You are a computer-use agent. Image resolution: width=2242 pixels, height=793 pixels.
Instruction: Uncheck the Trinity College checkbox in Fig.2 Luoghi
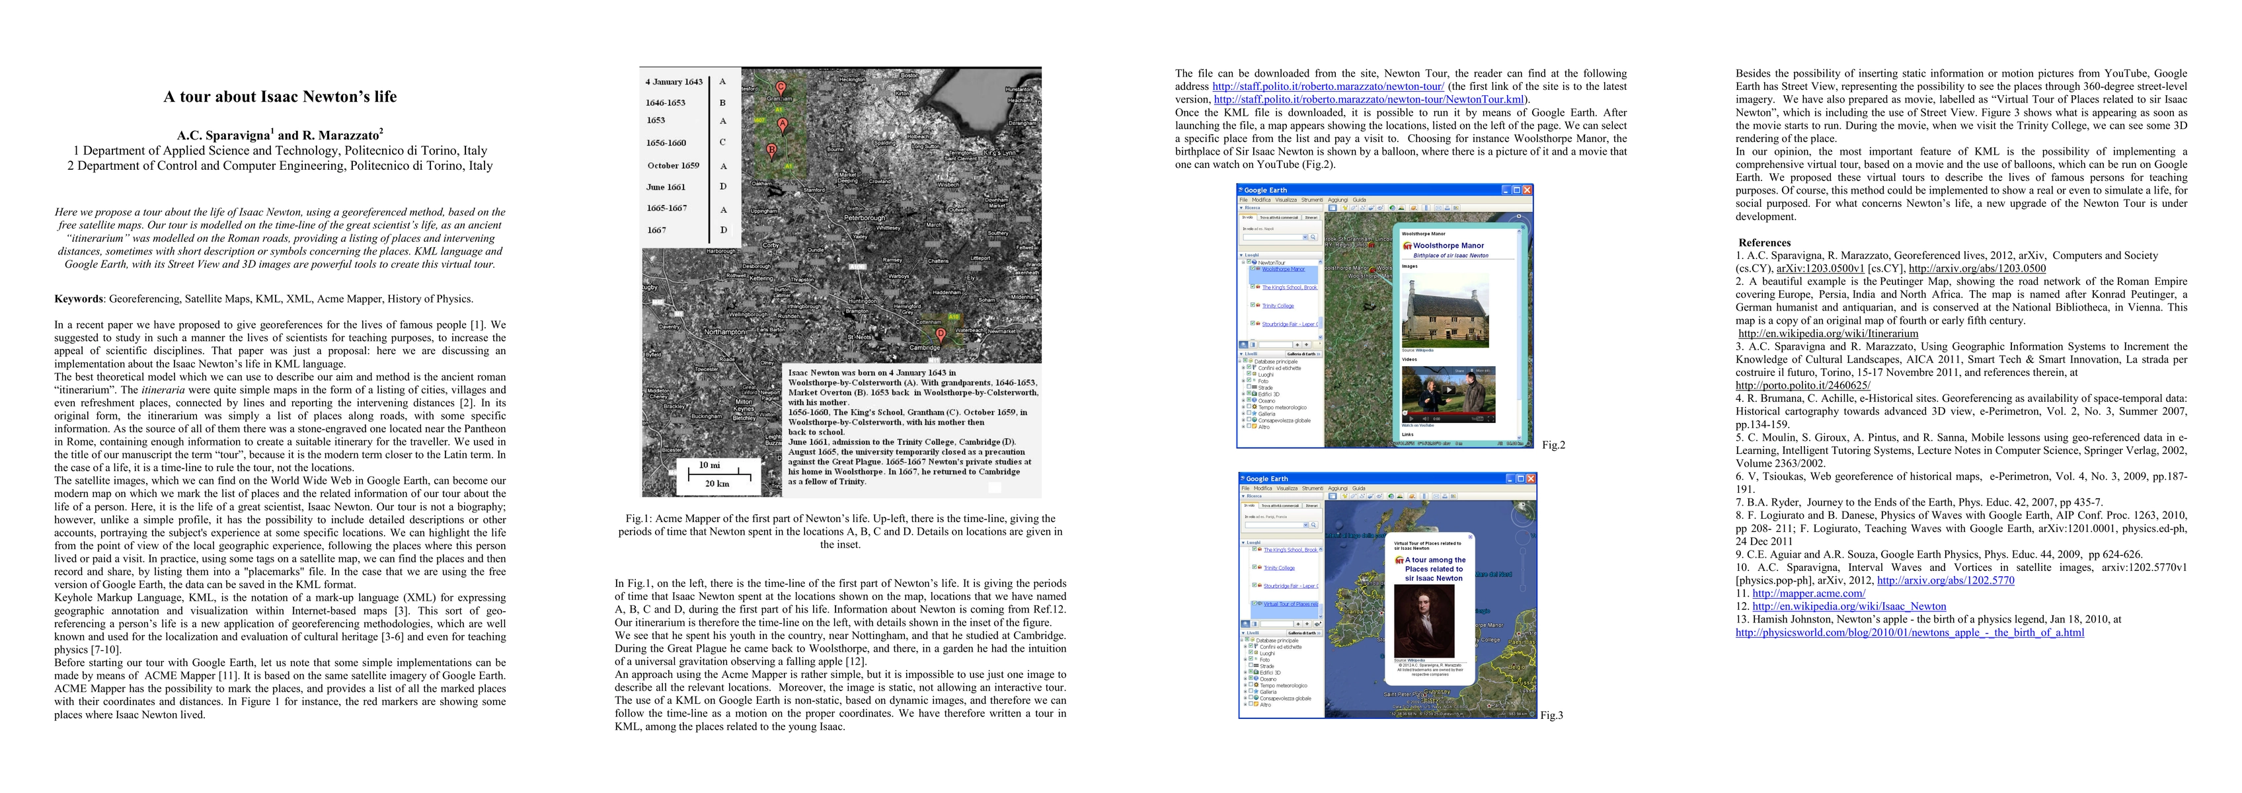coord(1253,305)
